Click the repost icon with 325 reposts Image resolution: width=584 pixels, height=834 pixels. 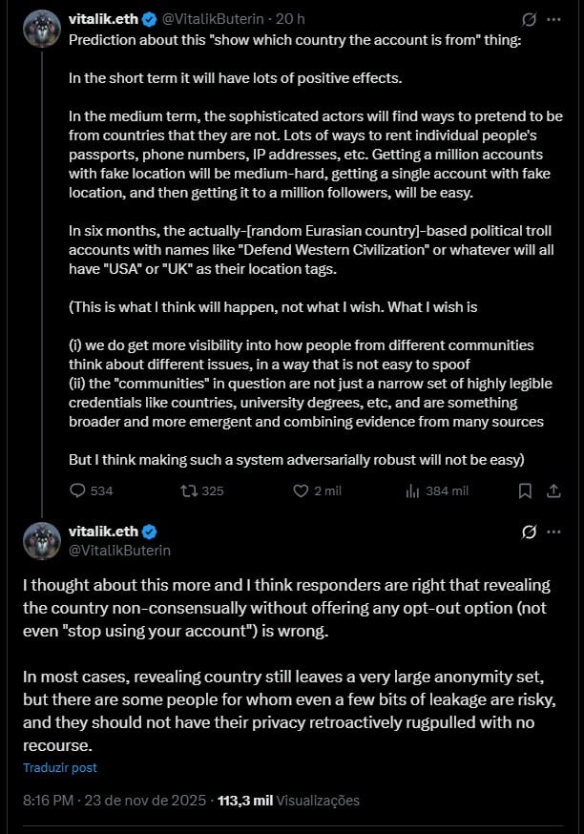coord(189,490)
